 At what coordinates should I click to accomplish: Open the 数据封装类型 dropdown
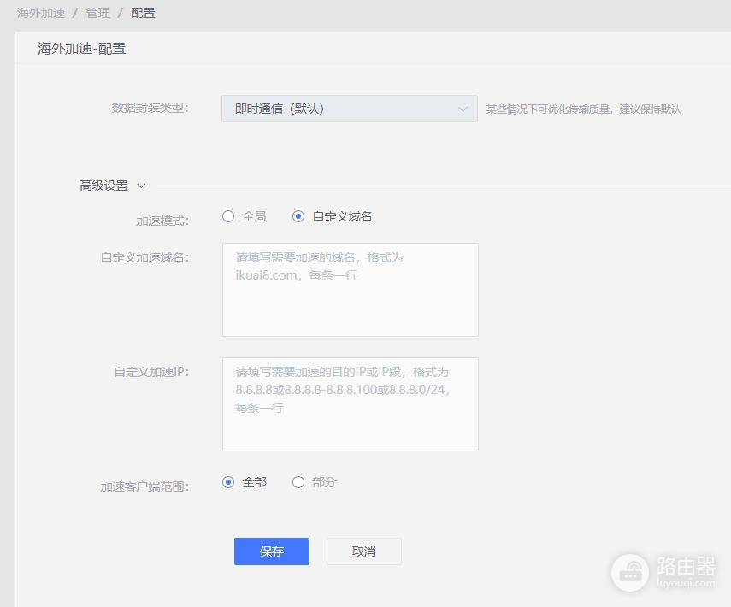pyautogui.click(x=349, y=109)
